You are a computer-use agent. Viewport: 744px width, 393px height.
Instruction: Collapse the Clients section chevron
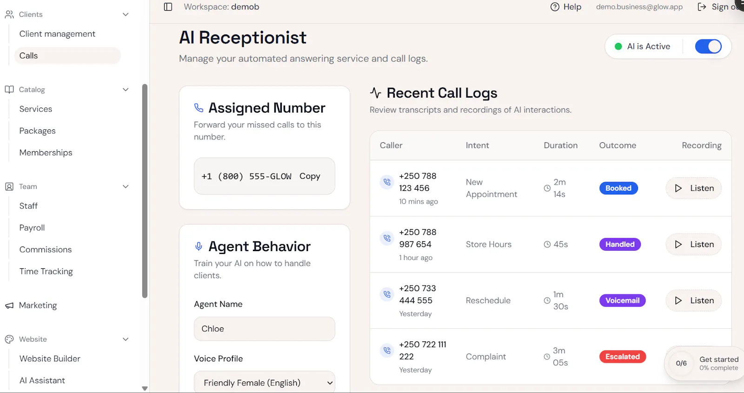click(126, 14)
